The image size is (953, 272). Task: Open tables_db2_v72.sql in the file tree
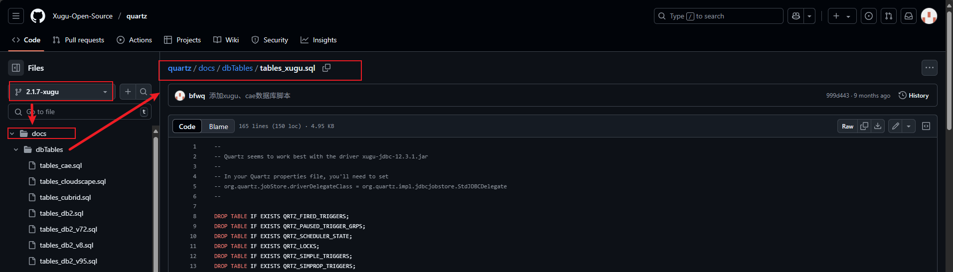[68, 229]
